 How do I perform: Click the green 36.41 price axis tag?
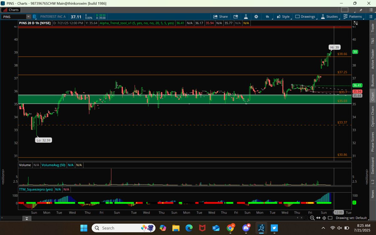coord(358,85)
